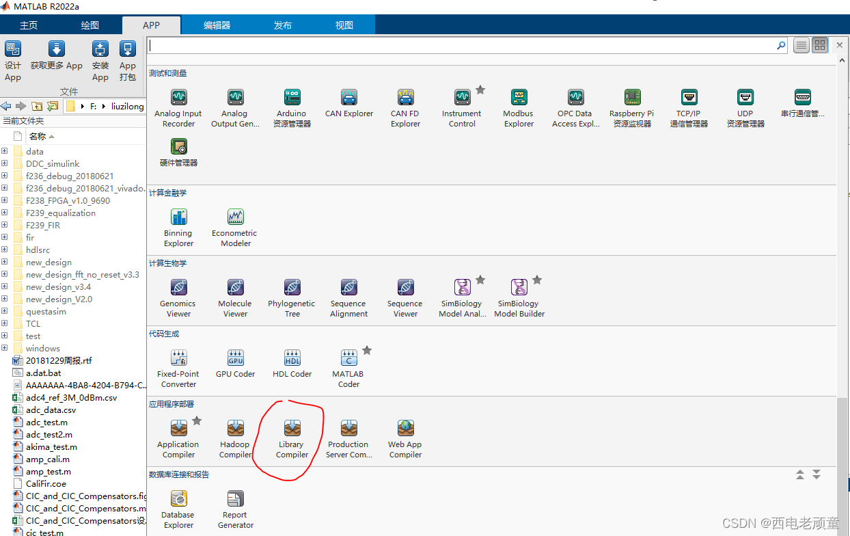Expand the F239_FIR folder node
850x536 pixels.
(x=5, y=225)
